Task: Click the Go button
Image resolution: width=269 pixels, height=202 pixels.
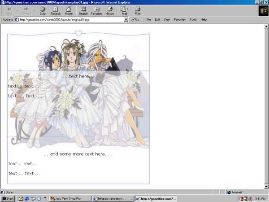Action: [x=135, y=20]
